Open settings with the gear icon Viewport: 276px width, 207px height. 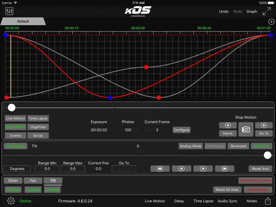pyautogui.click(x=11, y=201)
